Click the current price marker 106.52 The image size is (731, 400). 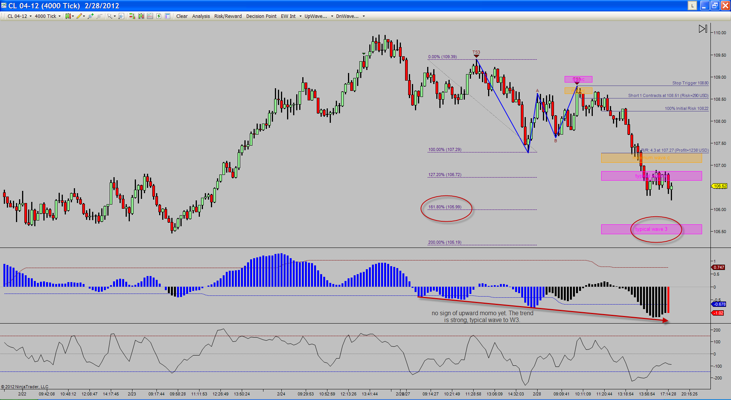click(720, 186)
